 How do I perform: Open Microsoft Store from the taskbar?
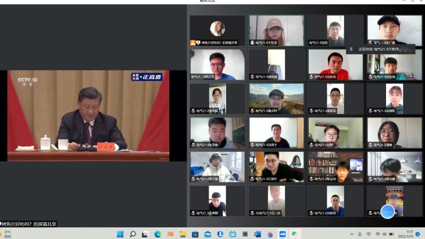click(195, 234)
